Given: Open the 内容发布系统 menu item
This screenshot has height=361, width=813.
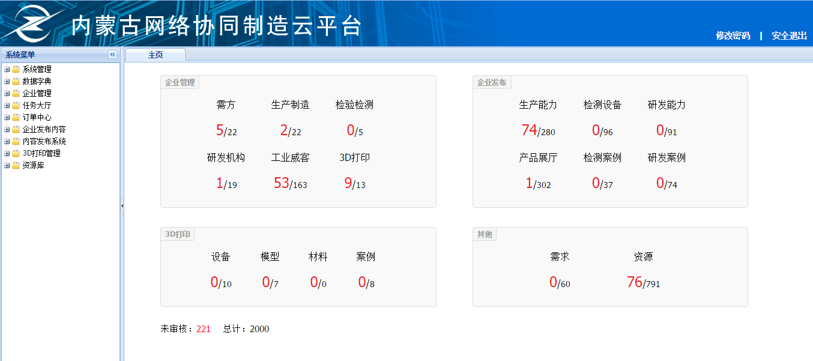Looking at the screenshot, I should [44, 142].
